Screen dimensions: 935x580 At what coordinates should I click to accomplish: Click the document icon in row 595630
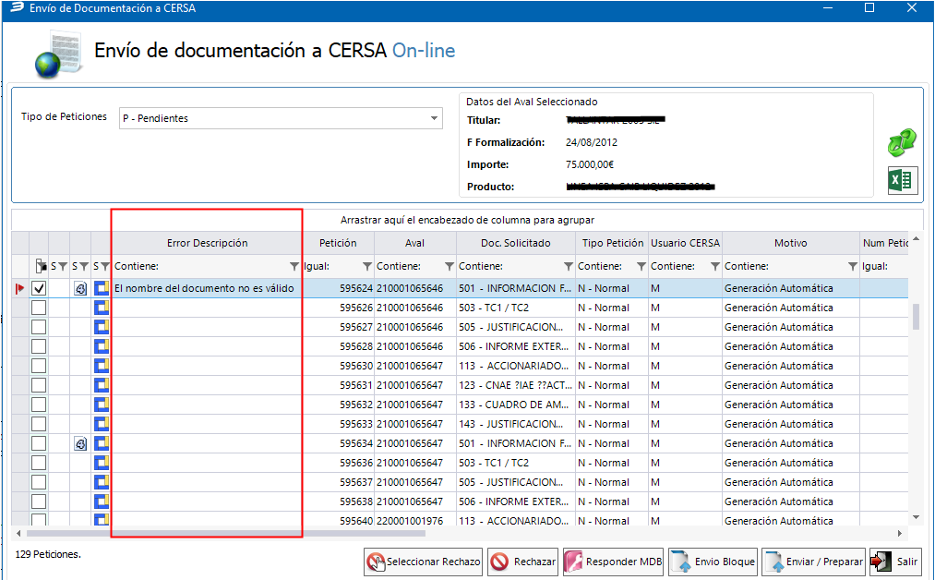click(102, 367)
